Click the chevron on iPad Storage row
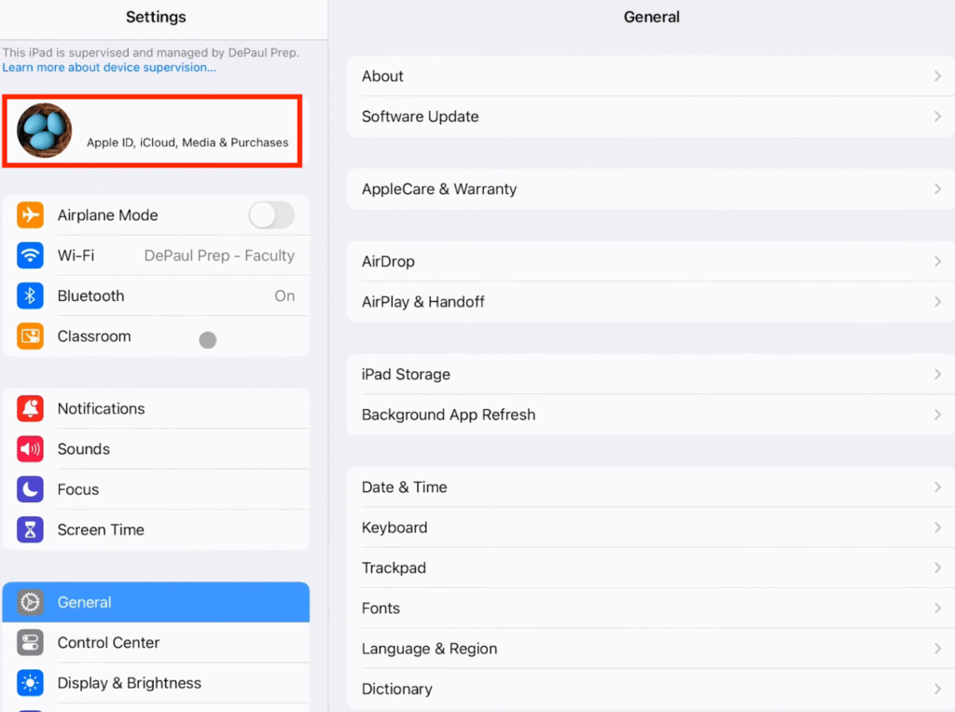Screen dimensions: 955x712 (937, 375)
